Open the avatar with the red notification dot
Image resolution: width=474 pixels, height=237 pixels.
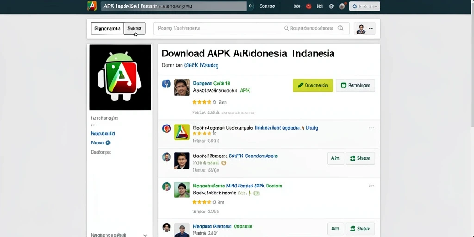coord(343,6)
